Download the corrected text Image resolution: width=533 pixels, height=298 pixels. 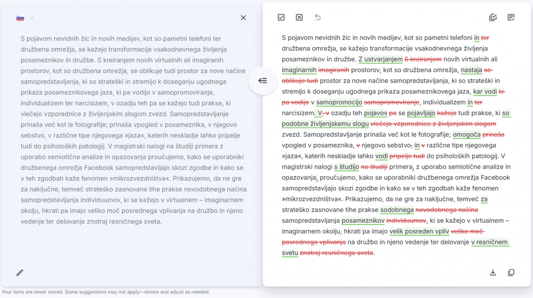[493, 273]
